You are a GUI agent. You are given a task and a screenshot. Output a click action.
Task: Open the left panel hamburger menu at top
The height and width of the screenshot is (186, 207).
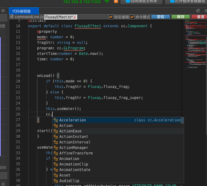[x=3, y=11]
